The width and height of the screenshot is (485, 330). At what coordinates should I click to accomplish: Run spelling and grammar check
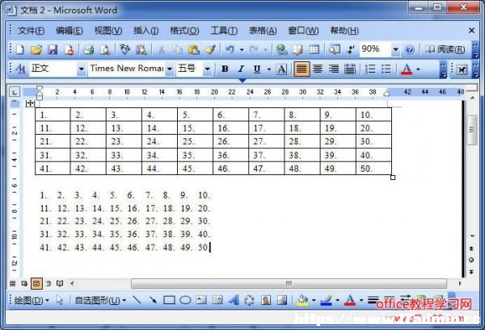(124, 49)
